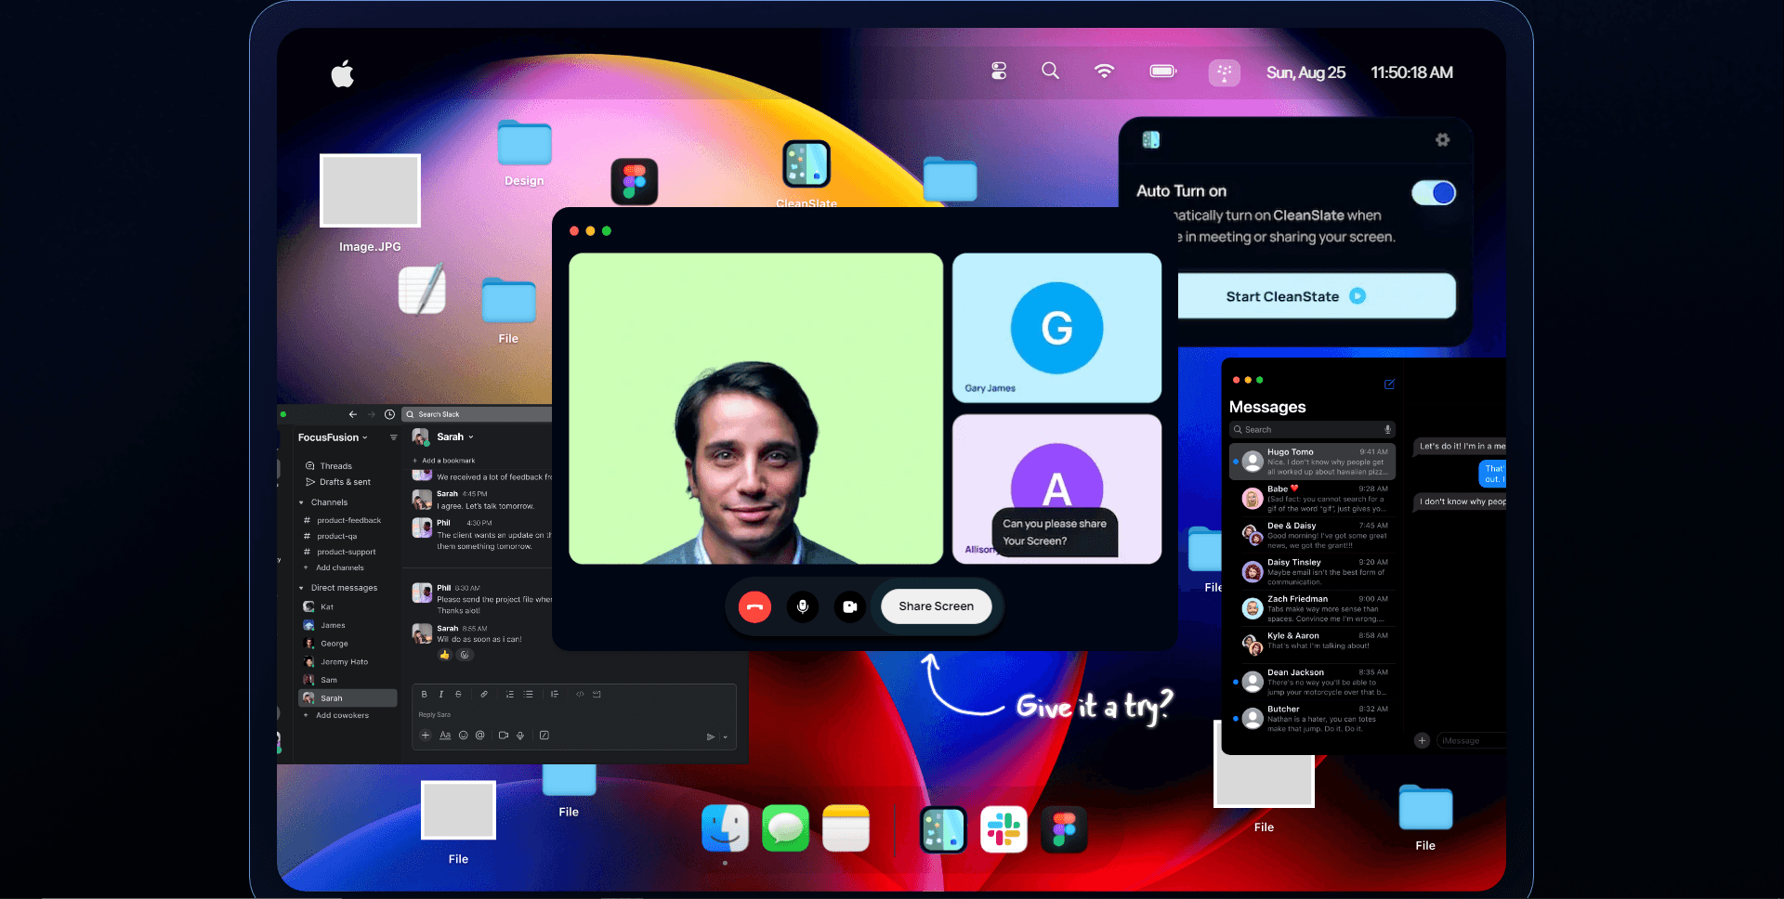
Task: Open CleanSlate in the dock
Action: [943, 828]
